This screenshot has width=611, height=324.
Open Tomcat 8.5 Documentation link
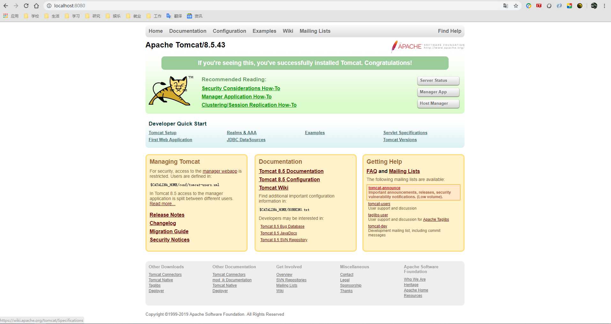tap(291, 171)
